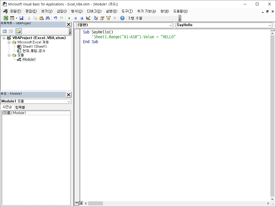Image resolution: width=276 pixels, height=207 pixels.
Task: Restore the Module1 code window (inner restore button)
Action: (x=267, y=12)
